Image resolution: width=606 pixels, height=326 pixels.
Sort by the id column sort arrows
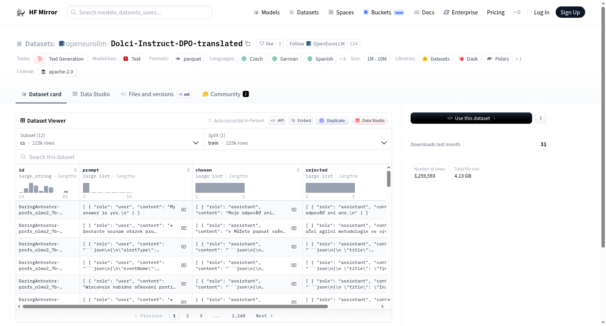75,170
